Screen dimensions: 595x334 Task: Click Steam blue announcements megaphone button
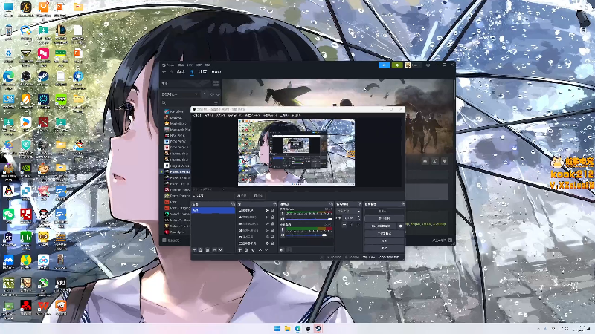[x=384, y=65]
